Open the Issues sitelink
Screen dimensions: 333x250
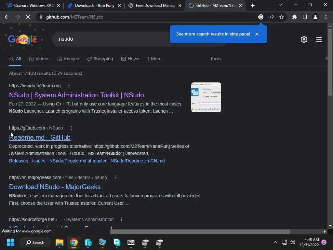coord(39,161)
